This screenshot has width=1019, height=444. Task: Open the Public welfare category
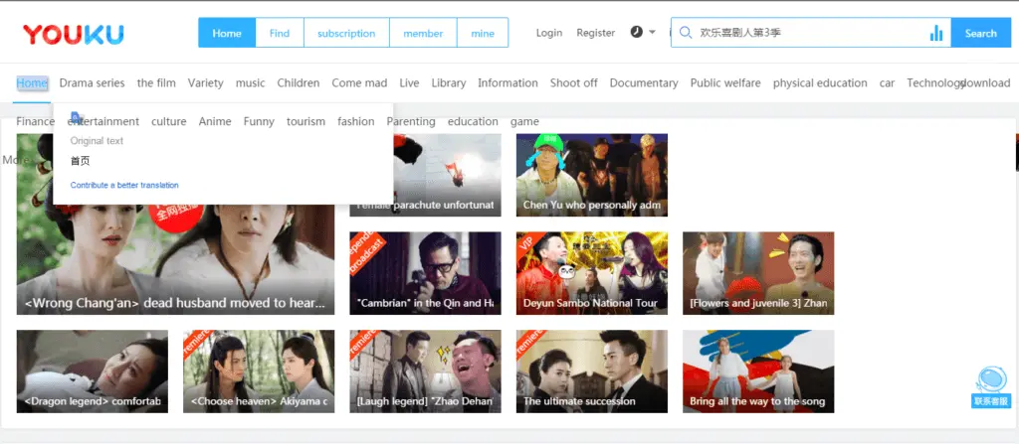click(x=725, y=83)
